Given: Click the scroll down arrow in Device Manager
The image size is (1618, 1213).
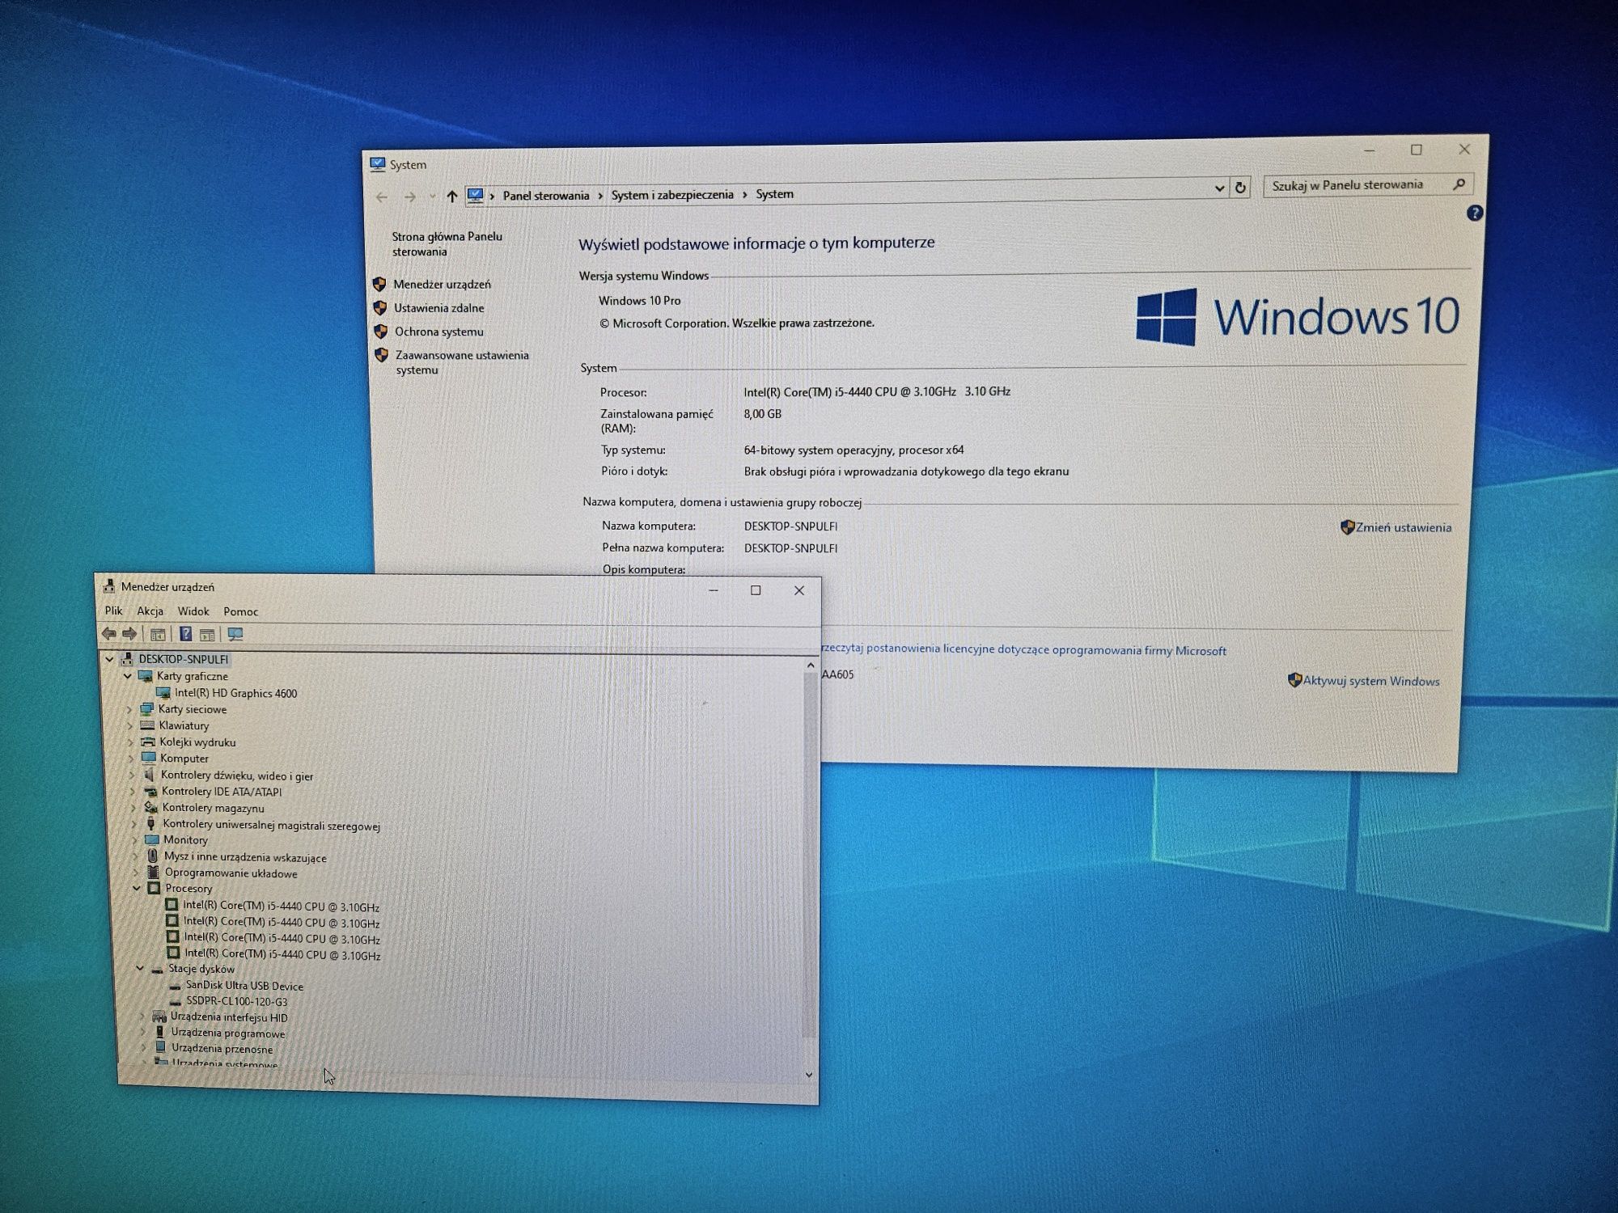Looking at the screenshot, I should pyautogui.click(x=809, y=1075).
